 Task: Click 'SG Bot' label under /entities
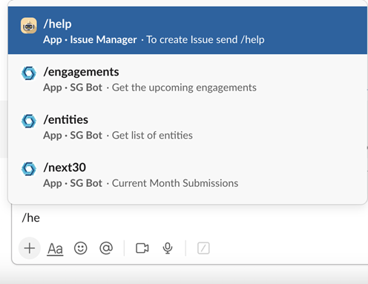click(86, 136)
